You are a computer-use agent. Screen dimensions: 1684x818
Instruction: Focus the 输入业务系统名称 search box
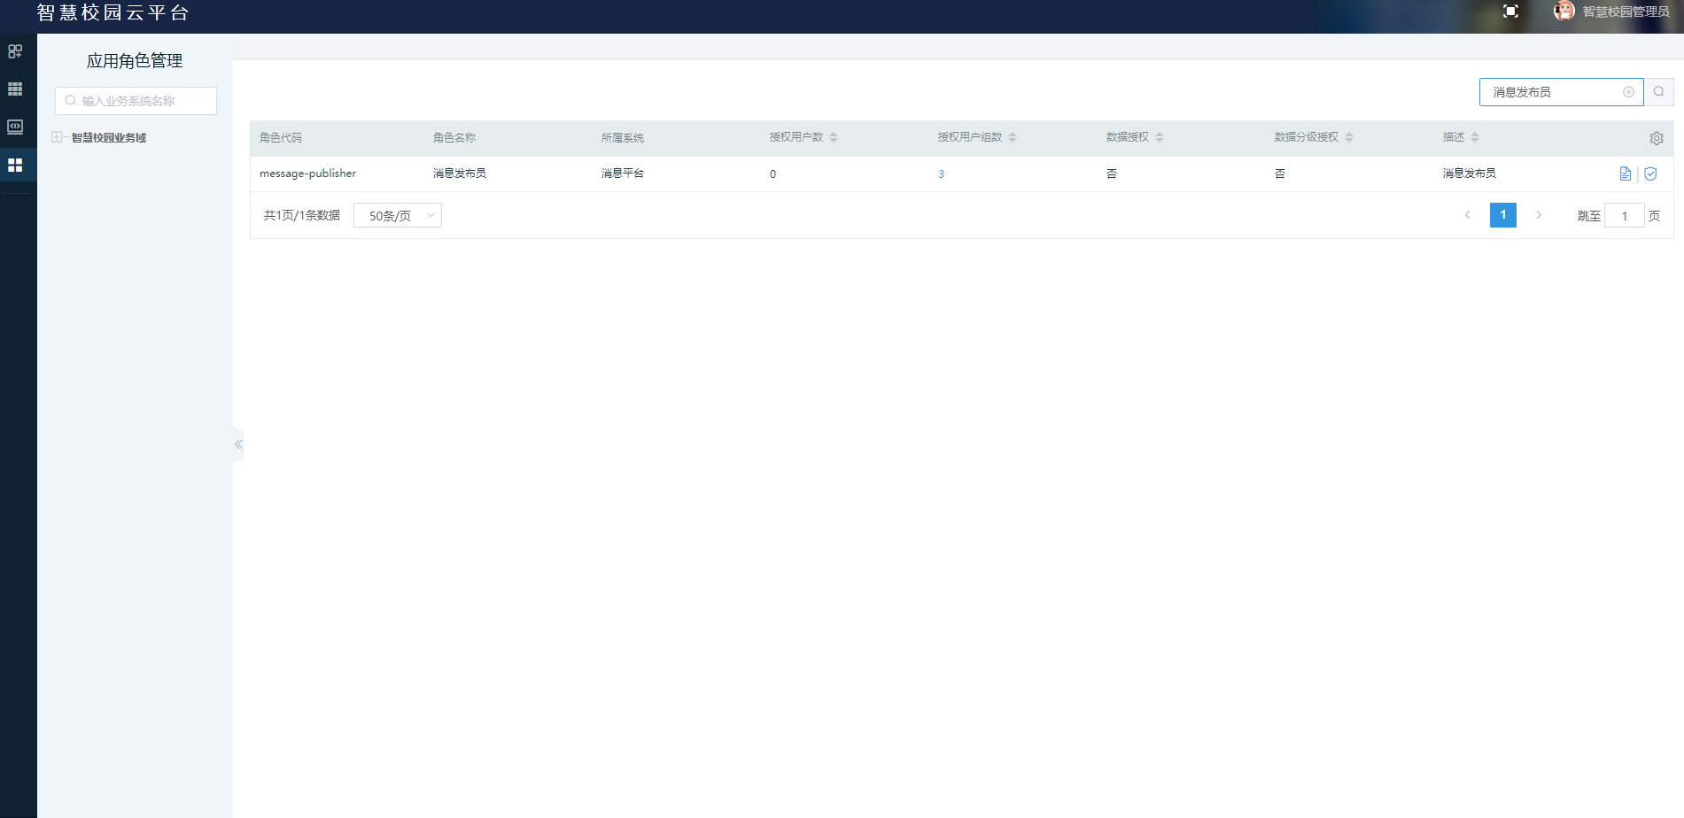pyautogui.click(x=136, y=101)
